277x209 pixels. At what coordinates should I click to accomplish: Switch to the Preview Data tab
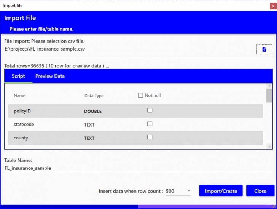[50, 76]
